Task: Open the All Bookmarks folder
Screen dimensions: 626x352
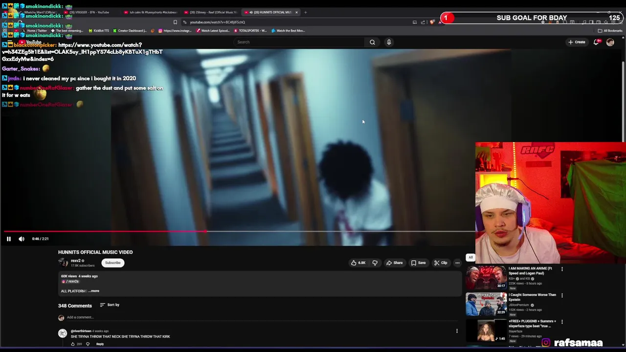Action: click(610, 31)
